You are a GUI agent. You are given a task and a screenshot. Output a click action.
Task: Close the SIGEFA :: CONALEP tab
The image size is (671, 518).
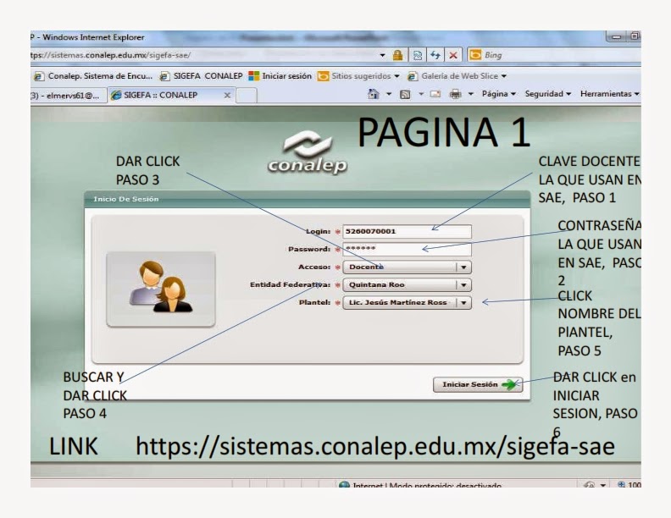point(227,96)
